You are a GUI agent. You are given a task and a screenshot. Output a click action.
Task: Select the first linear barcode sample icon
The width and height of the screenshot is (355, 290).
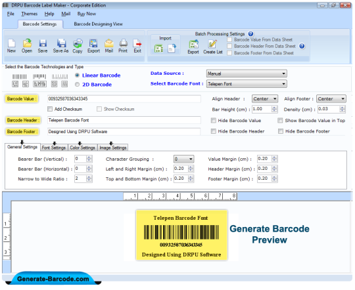click(x=20, y=77)
